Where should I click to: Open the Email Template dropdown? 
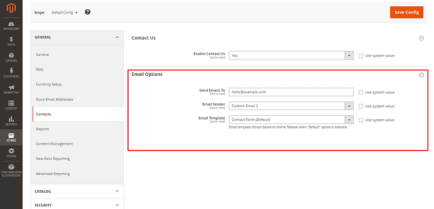pyautogui.click(x=291, y=120)
